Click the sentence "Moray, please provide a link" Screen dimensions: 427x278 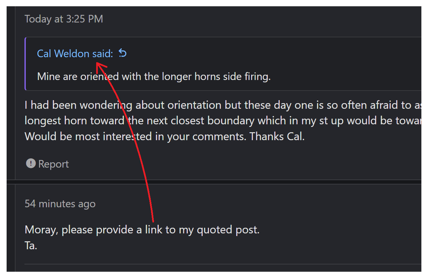[x=142, y=230]
